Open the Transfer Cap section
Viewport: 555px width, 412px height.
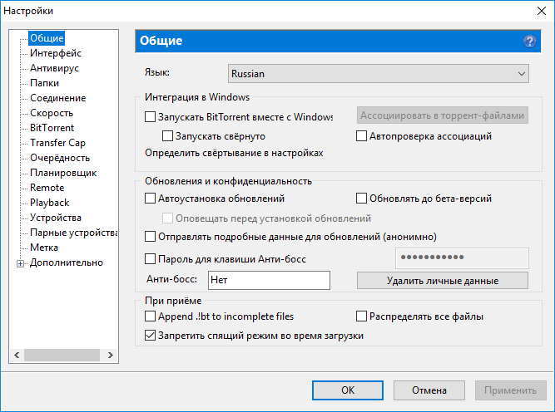(x=57, y=143)
